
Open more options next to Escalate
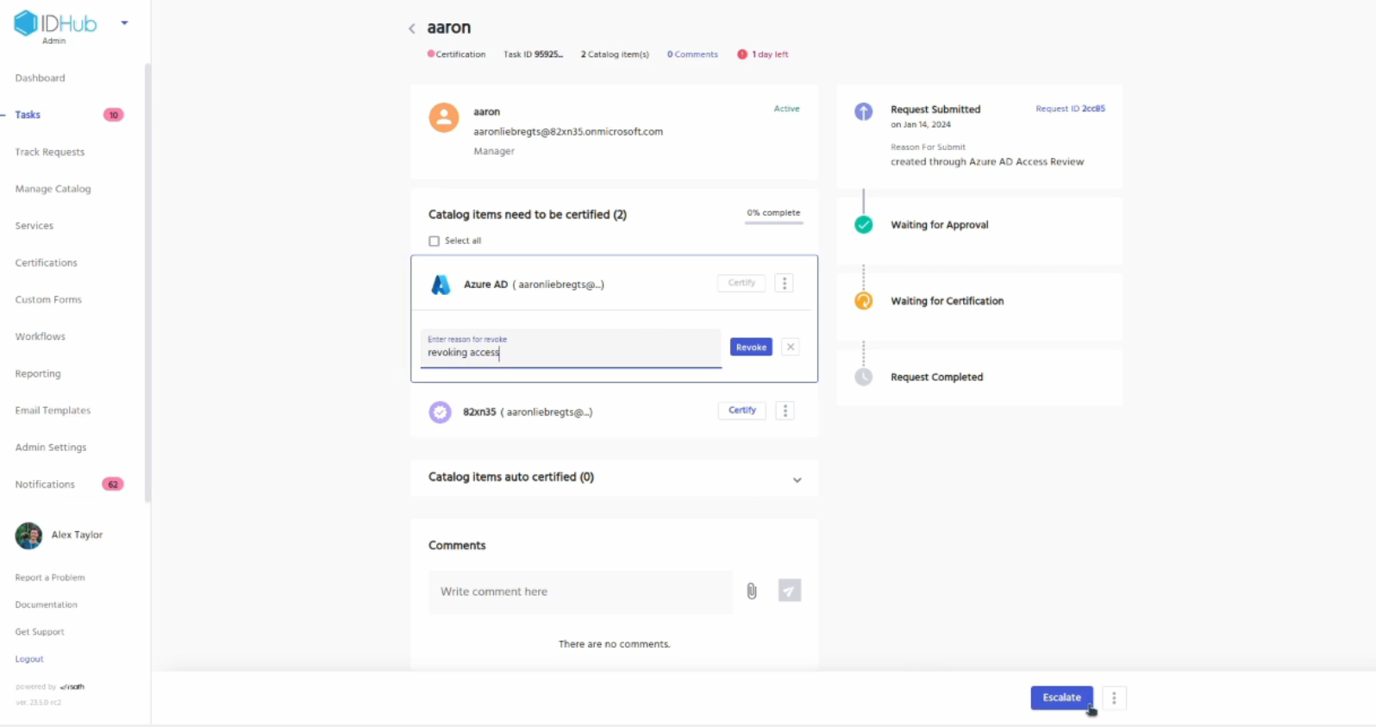click(x=1114, y=698)
